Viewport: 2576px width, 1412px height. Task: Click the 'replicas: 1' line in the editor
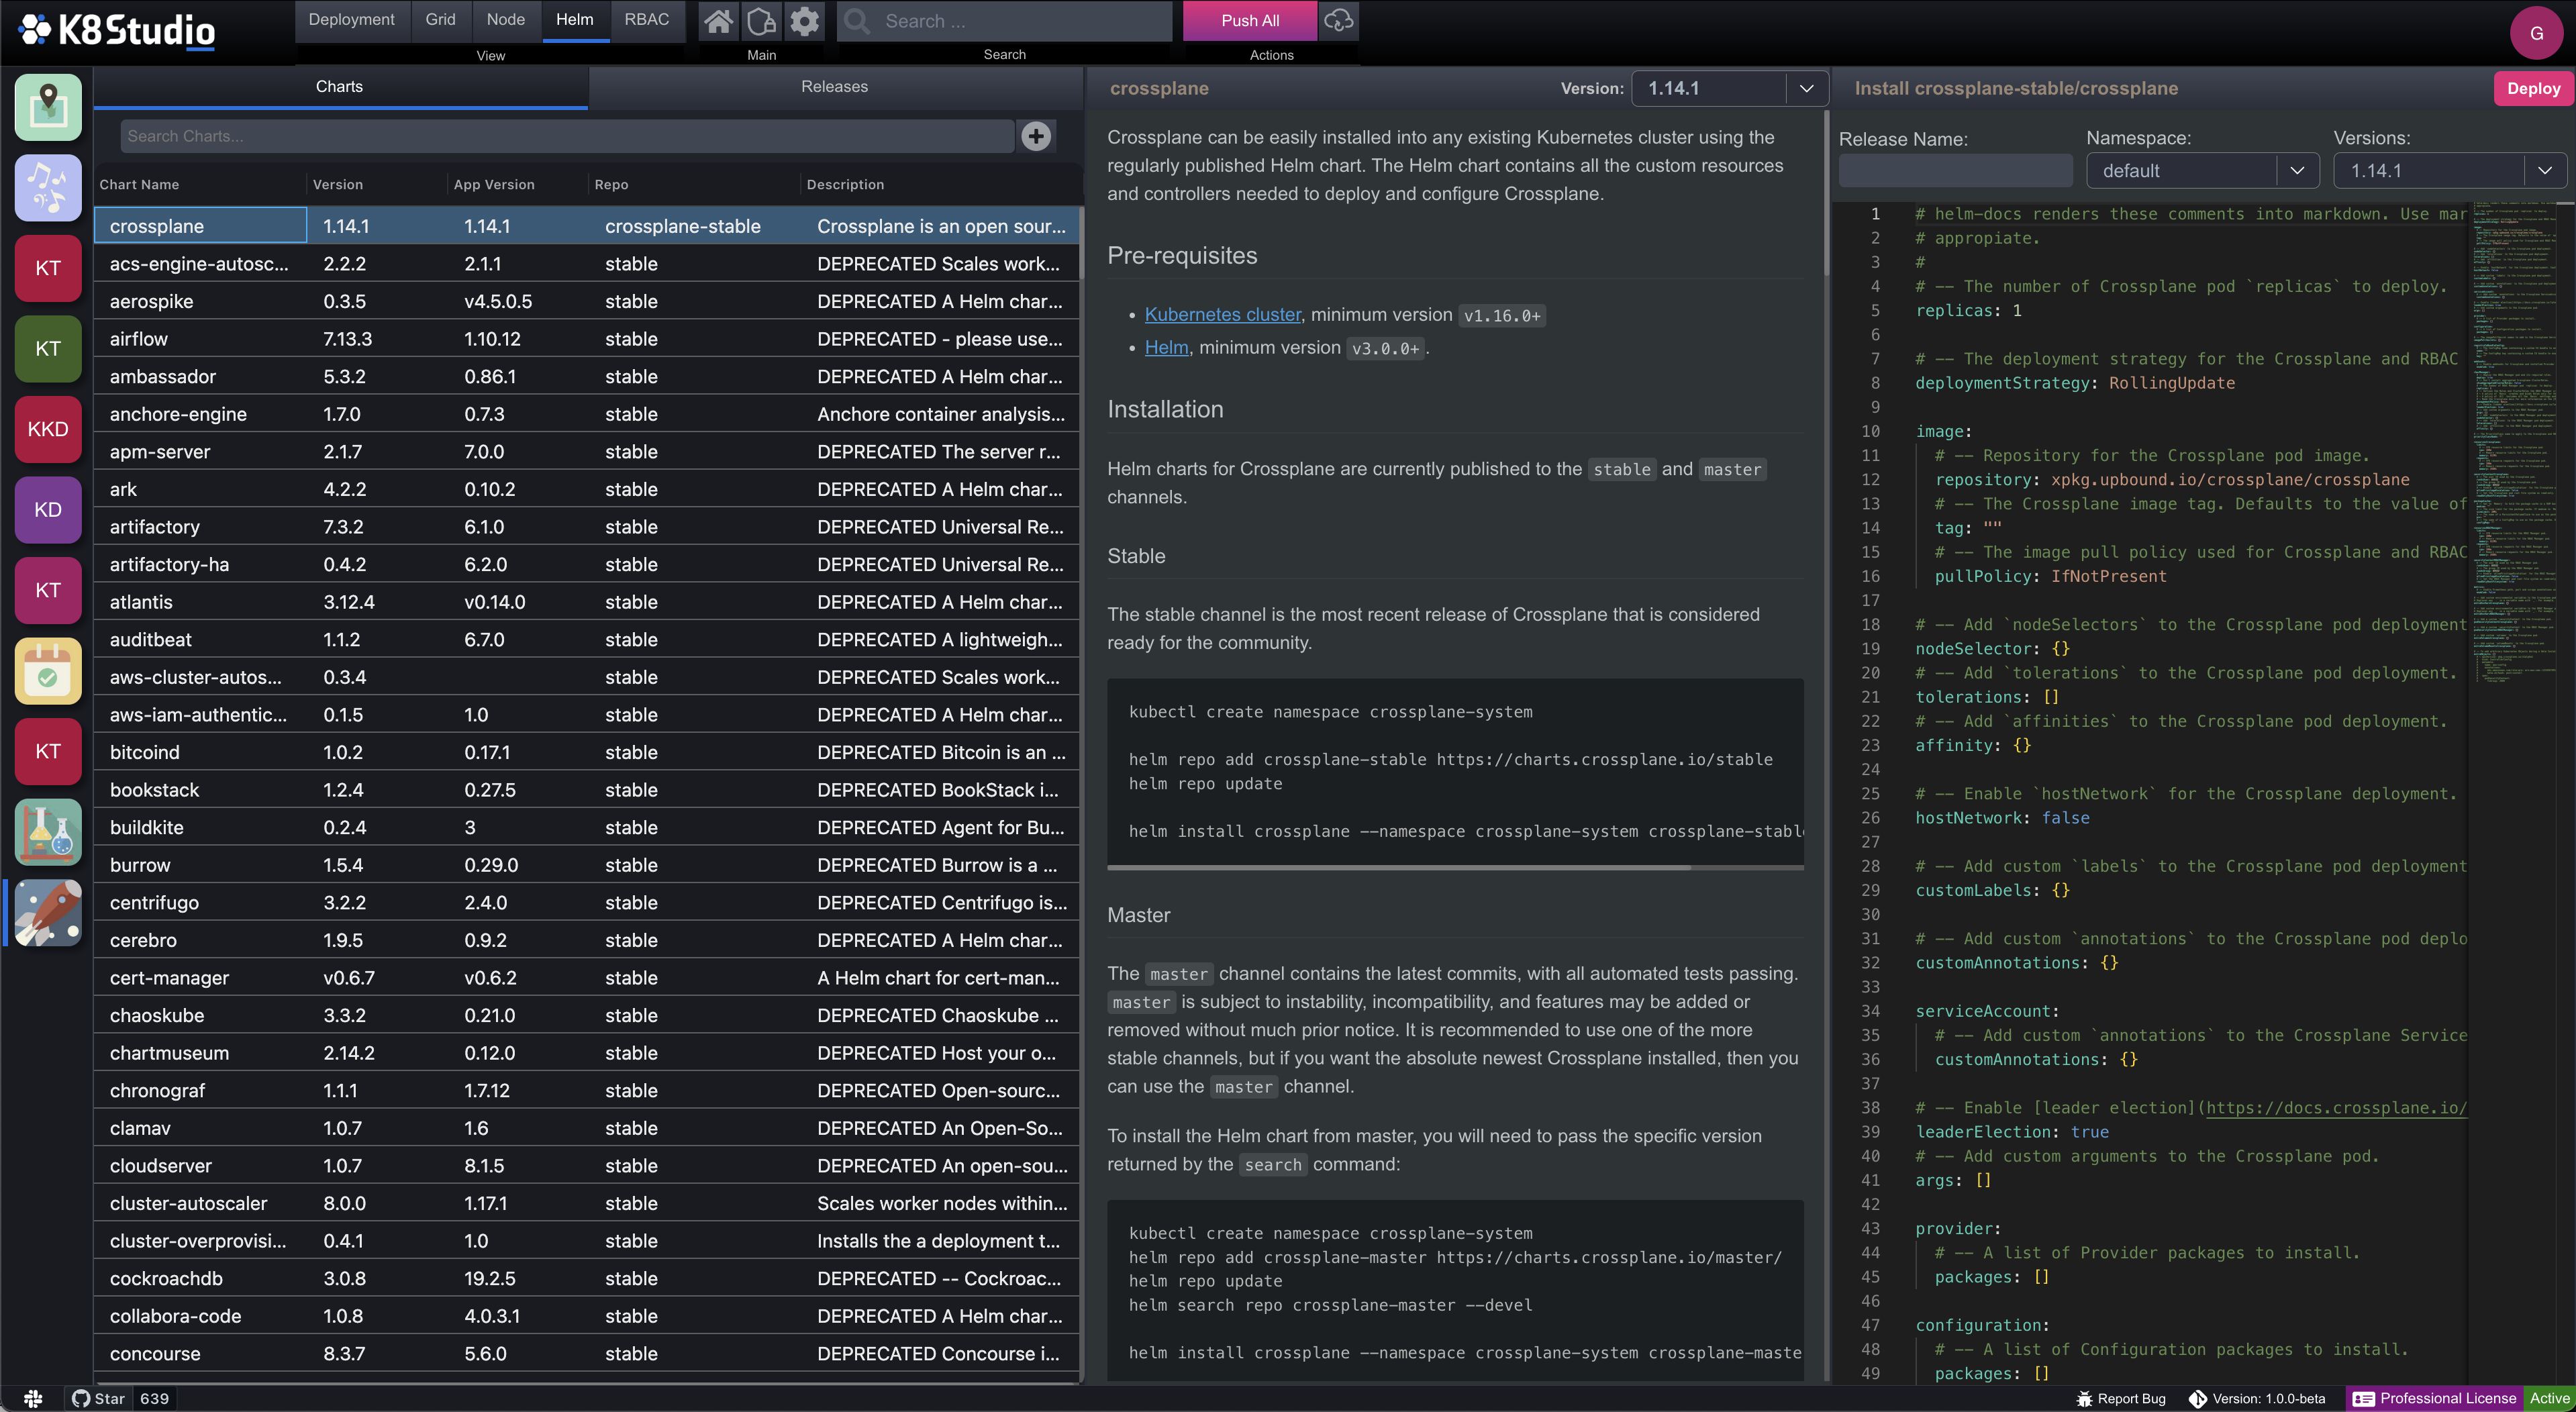1968,311
